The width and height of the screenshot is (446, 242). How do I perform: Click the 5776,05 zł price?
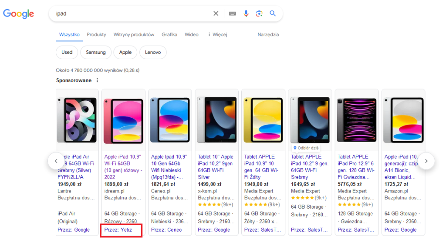coord(350,184)
